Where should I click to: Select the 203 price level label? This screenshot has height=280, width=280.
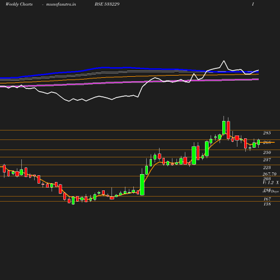(267, 179)
